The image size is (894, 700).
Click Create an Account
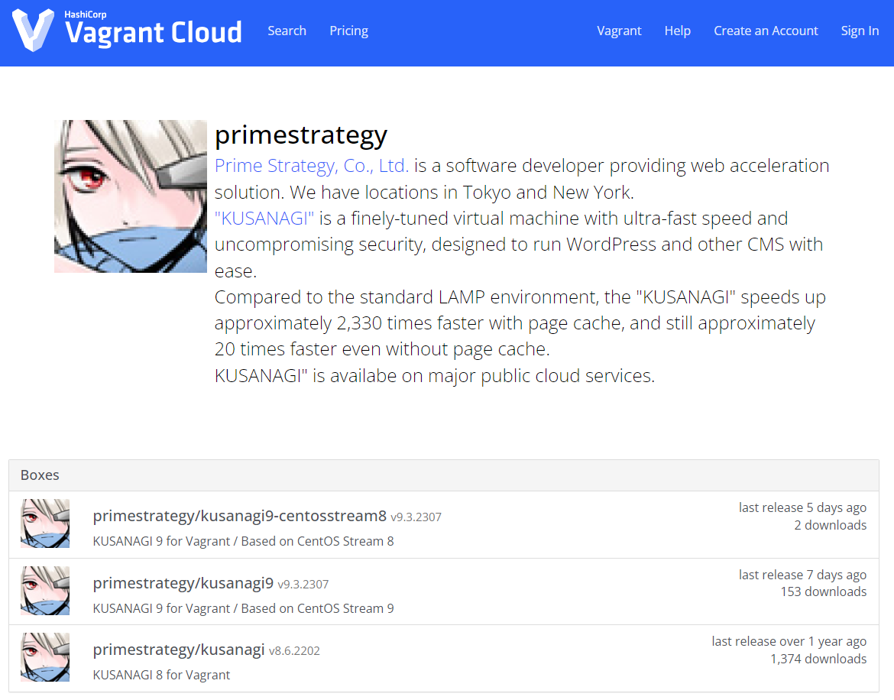pos(766,31)
